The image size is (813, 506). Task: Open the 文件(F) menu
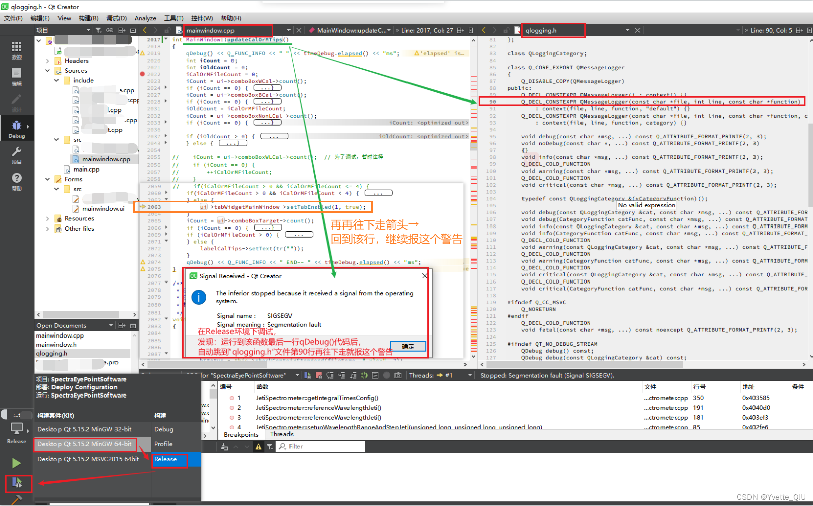point(13,18)
